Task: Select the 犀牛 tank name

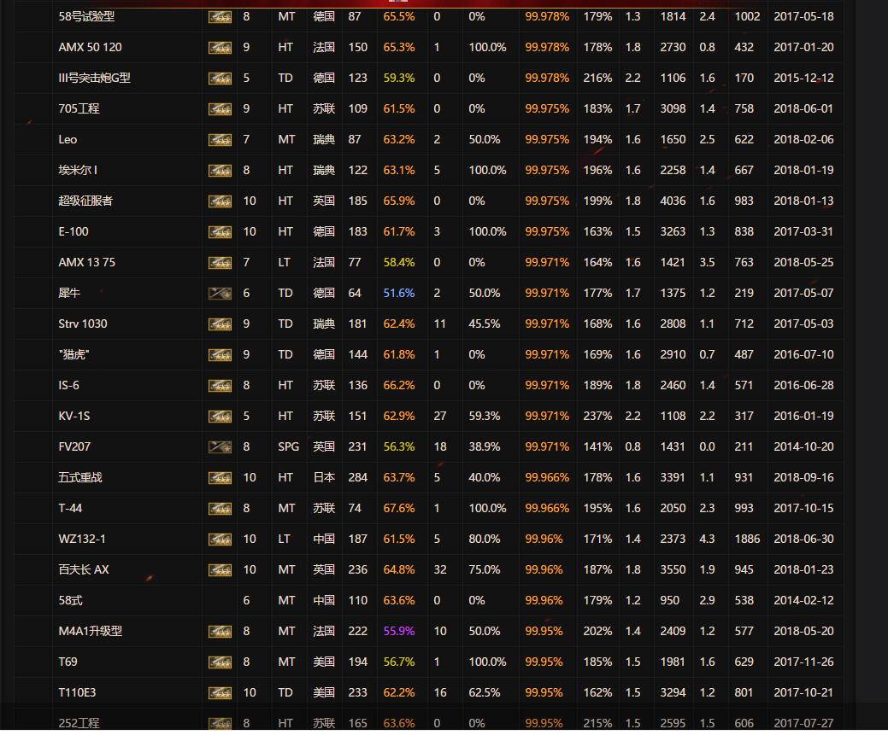Action: (x=69, y=293)
